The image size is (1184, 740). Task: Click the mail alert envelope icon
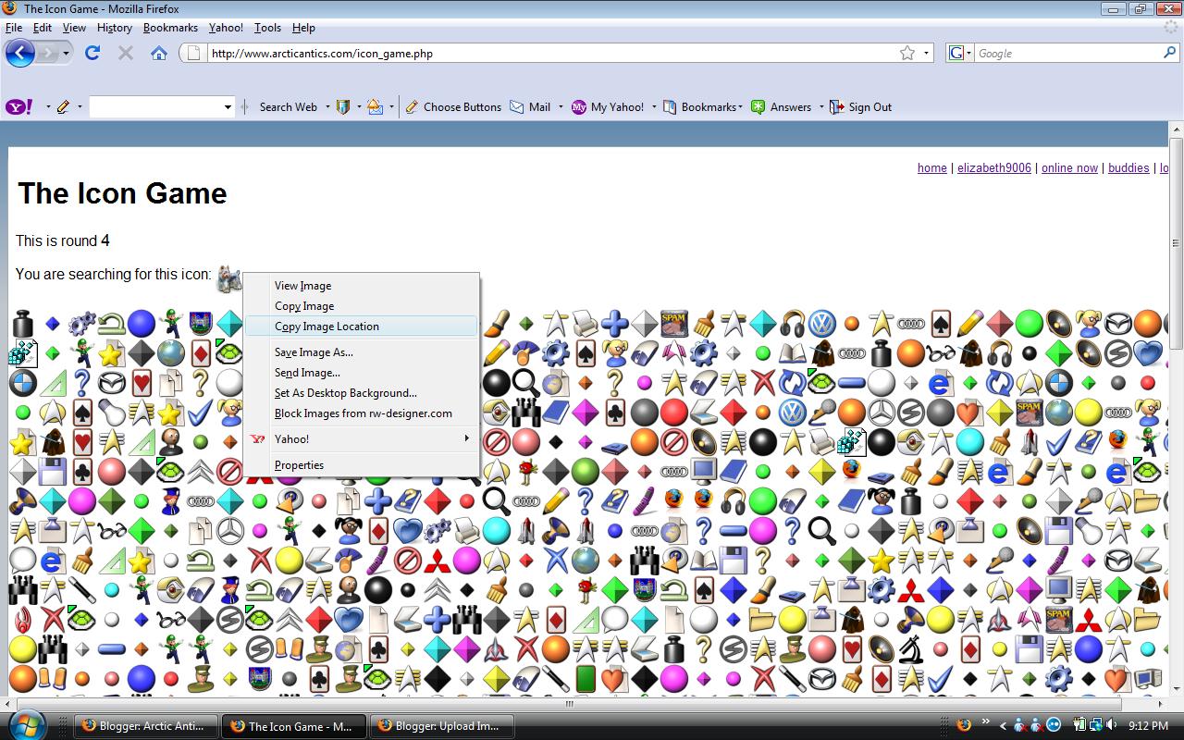point(376,107)
